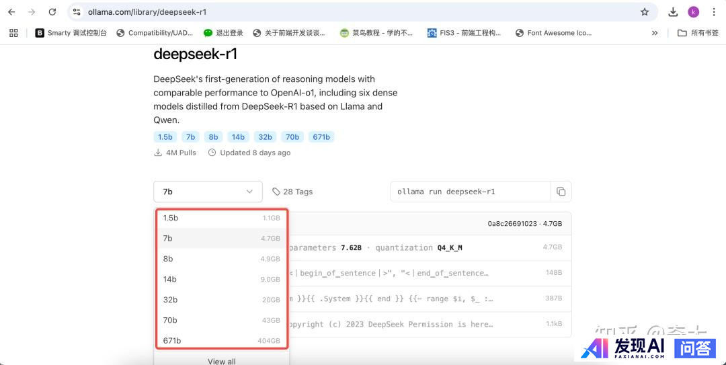Screen dimensions: 726x365
Task: Click View all in the dropdown
Action: (221, 361)
